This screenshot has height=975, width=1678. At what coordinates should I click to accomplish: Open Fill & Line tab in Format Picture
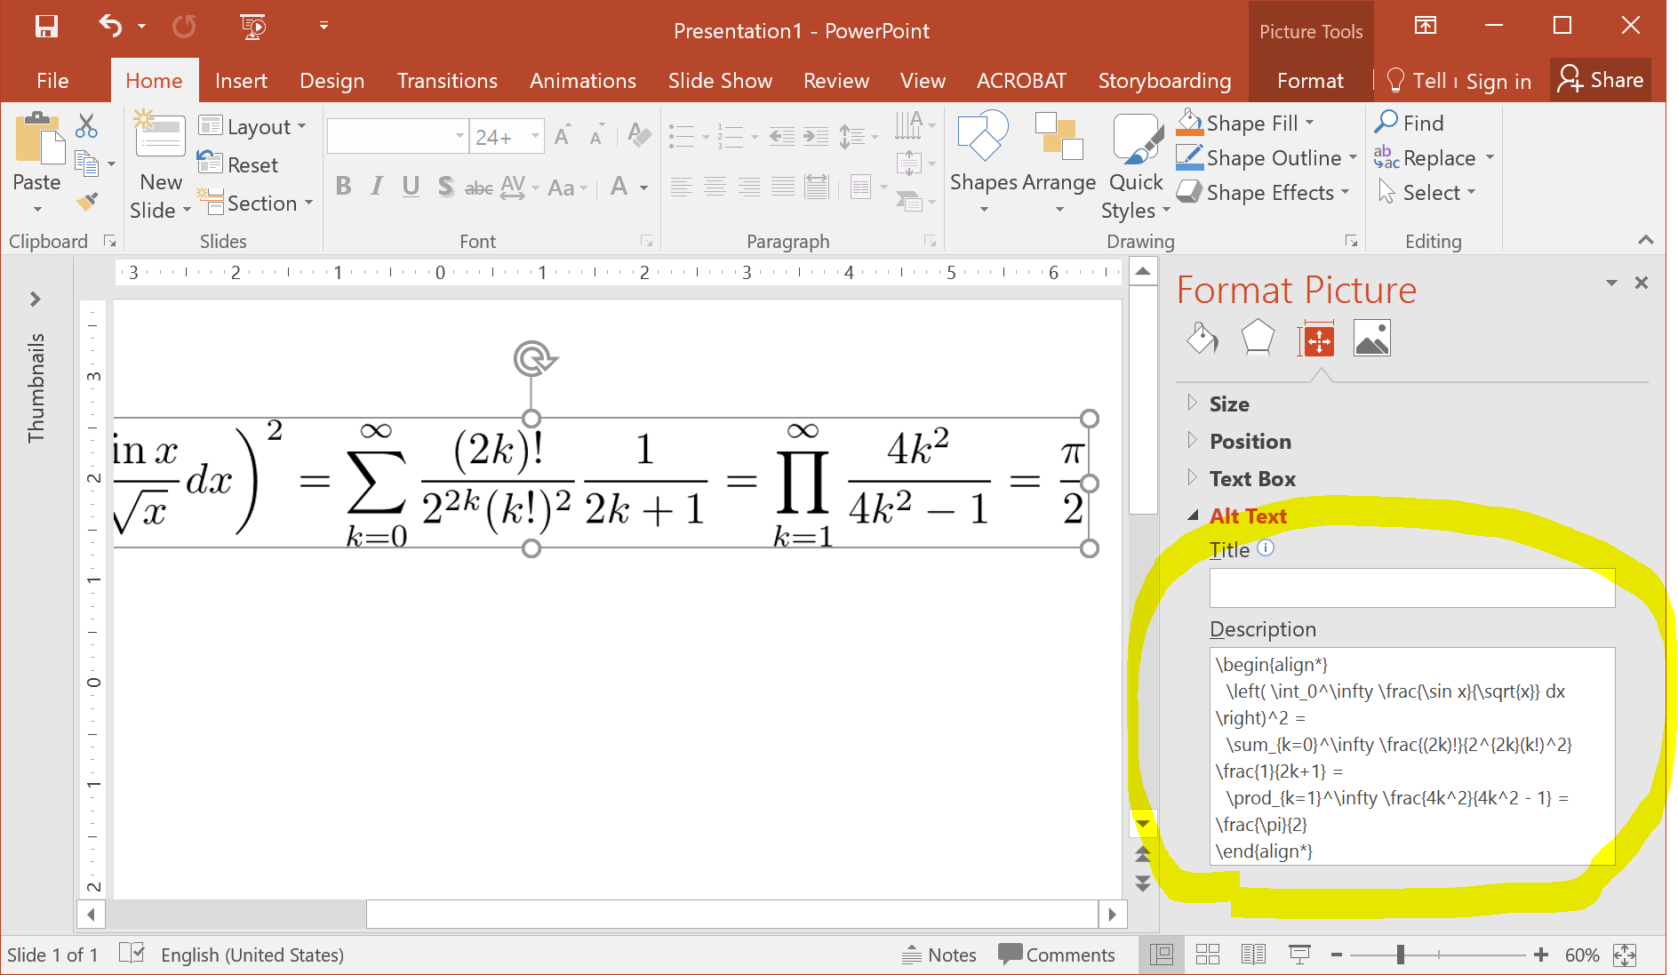click(x=1202, y=339)
